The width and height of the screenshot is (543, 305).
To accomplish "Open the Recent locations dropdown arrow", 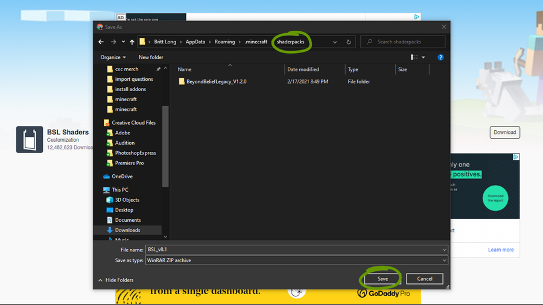I will pos(123,42).
